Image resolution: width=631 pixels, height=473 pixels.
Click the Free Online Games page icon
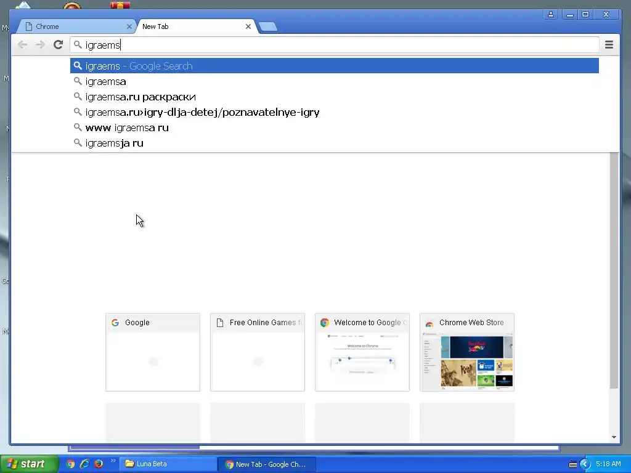click(x=220, y=323)
